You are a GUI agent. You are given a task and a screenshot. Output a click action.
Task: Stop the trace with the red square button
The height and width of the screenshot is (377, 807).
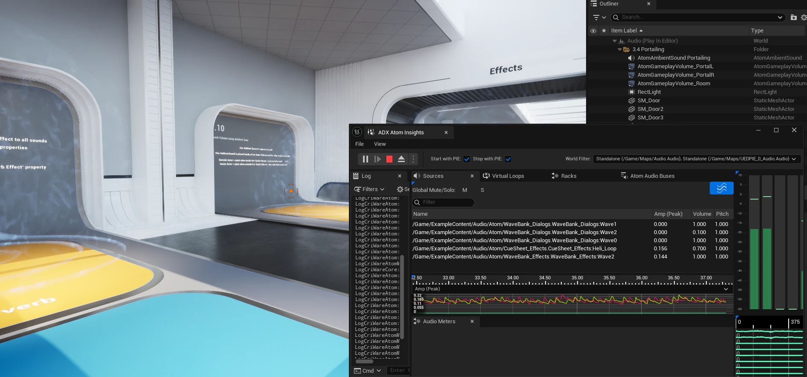pos(389,159)
